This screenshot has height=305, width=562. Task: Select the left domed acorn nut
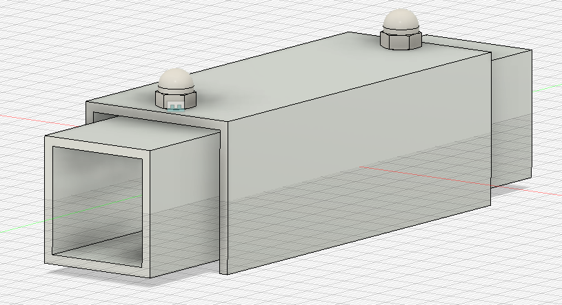pyautogui.click(x=176, y=87)
